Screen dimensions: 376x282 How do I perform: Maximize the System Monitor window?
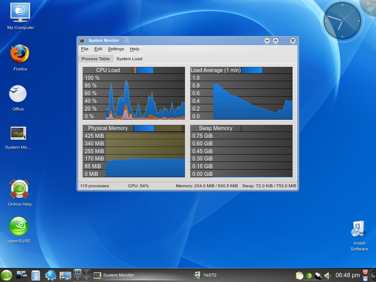[275, 41]
